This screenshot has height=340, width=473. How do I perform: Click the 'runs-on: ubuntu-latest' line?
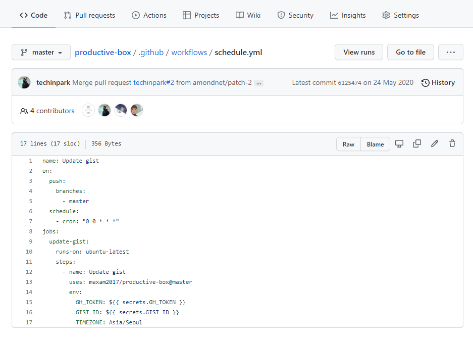92,252
